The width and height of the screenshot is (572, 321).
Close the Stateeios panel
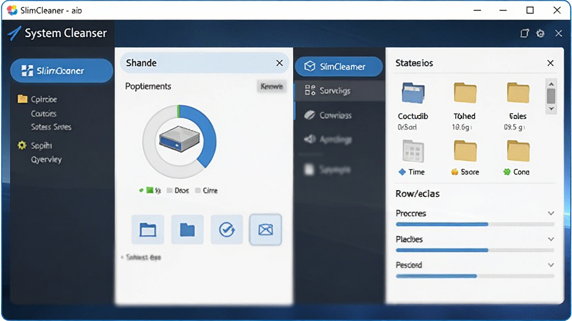tap(550, 63)
